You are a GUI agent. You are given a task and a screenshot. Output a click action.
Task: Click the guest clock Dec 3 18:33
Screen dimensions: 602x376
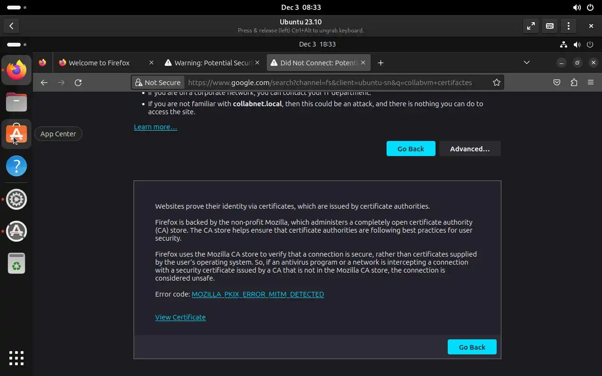coord(317,44)
